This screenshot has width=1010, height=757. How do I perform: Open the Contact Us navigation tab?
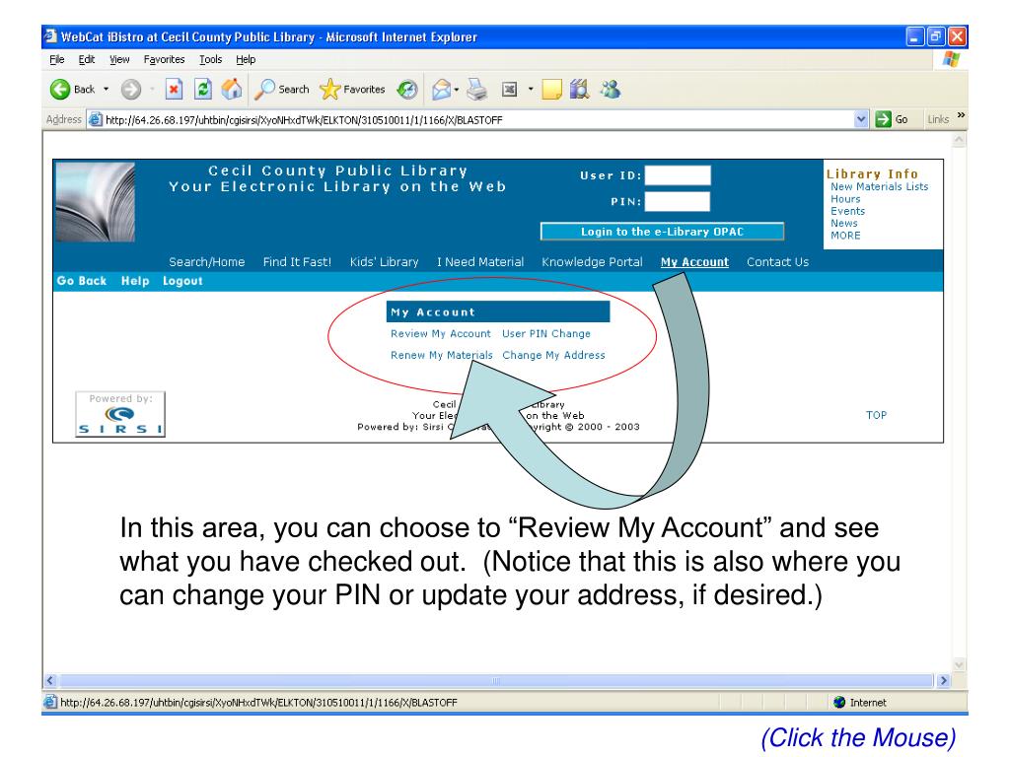pyautogui.click(x=777, y=262)
